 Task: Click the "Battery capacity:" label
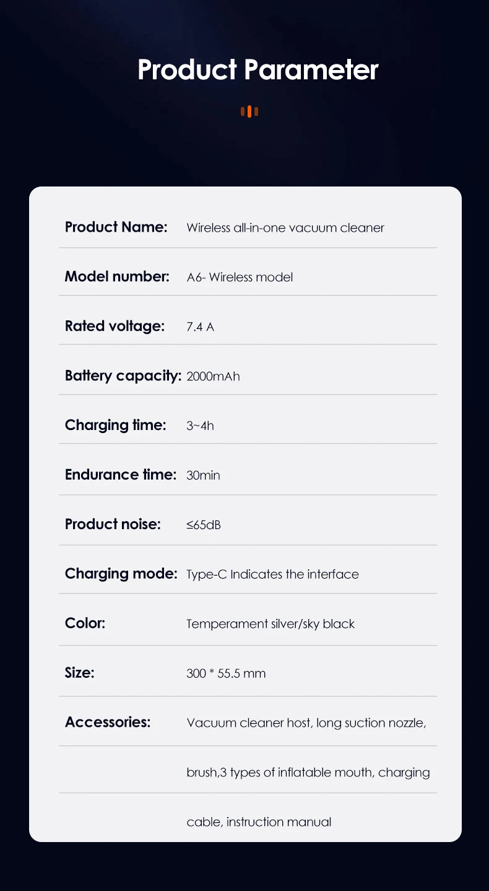click(123, 375)
